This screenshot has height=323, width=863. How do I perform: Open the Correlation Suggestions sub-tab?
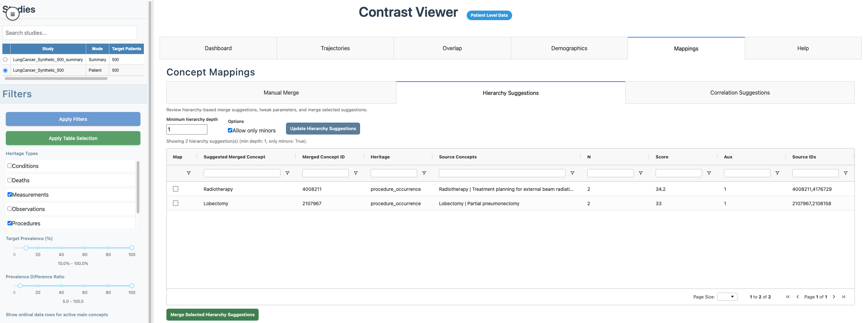pos(740,93)
